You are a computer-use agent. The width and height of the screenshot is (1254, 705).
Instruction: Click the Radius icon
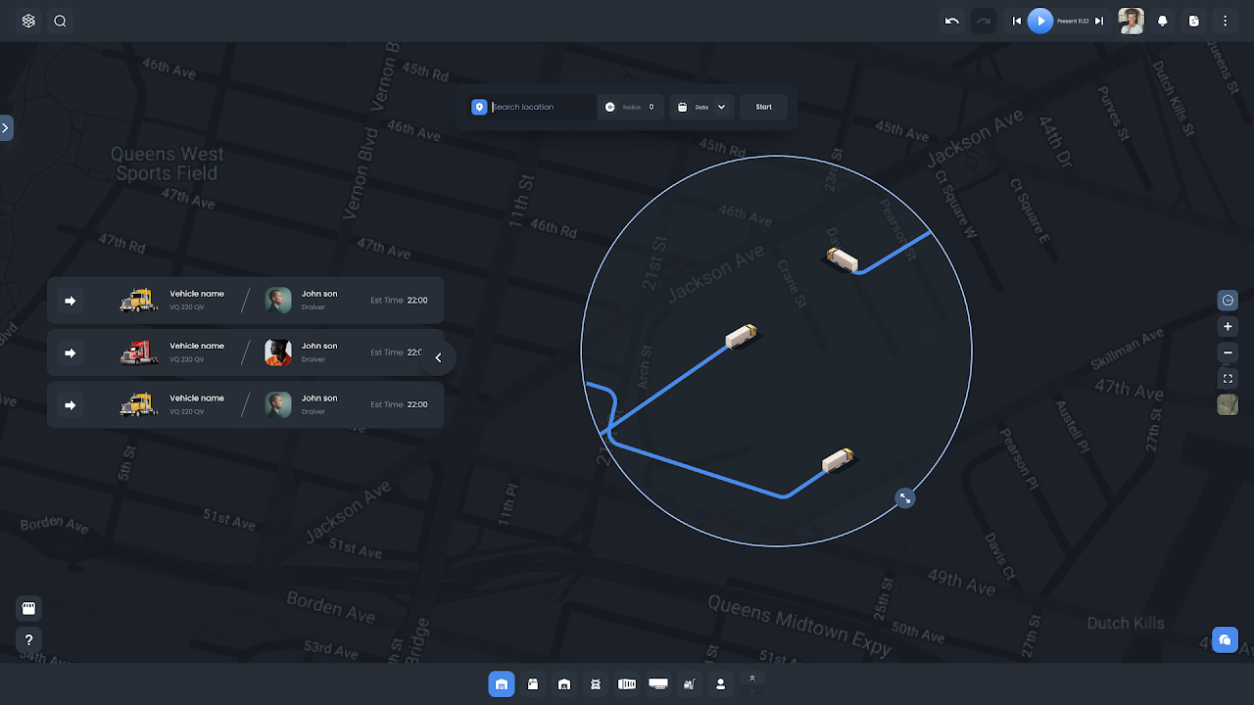pyautogui.click(x=609, y=107)
